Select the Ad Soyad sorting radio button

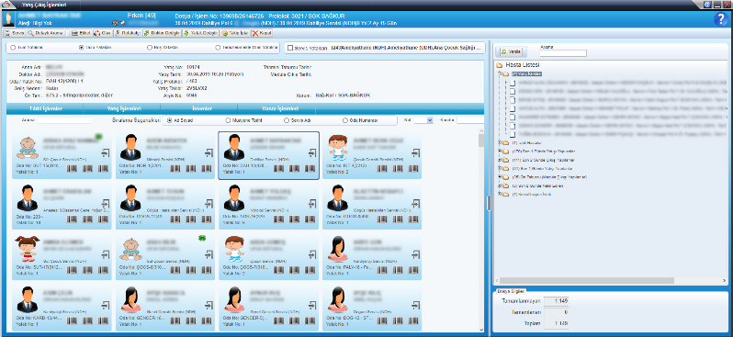pyautogui.click(x=169, y=120)
